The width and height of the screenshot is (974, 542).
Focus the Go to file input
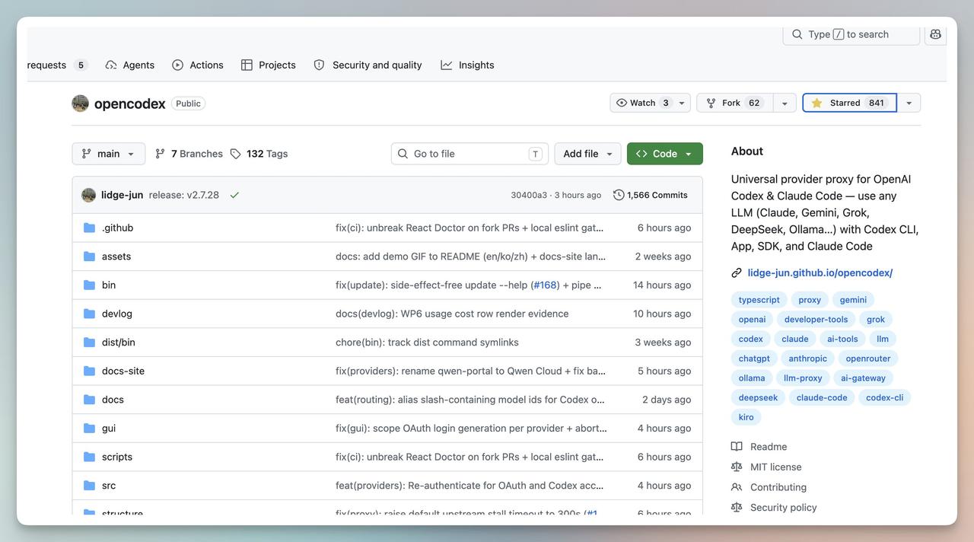point(469,154)
